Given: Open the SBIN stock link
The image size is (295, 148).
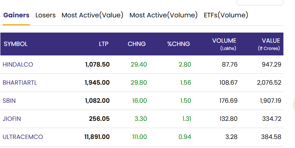Looking at the screenshot, I should [x=9, y=101].
